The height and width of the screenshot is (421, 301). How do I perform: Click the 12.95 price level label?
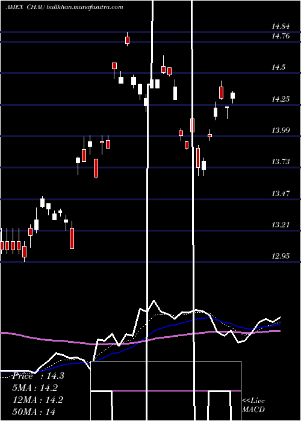[x=281, y=256]
